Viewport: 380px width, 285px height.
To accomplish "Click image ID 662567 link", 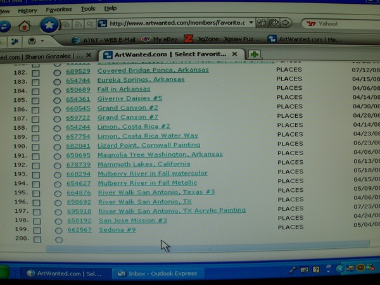I will coord(80,230).
